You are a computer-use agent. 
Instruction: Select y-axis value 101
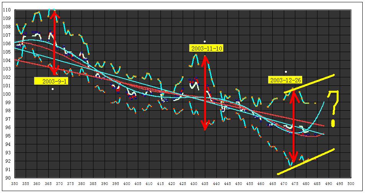[x=7, y=86]
